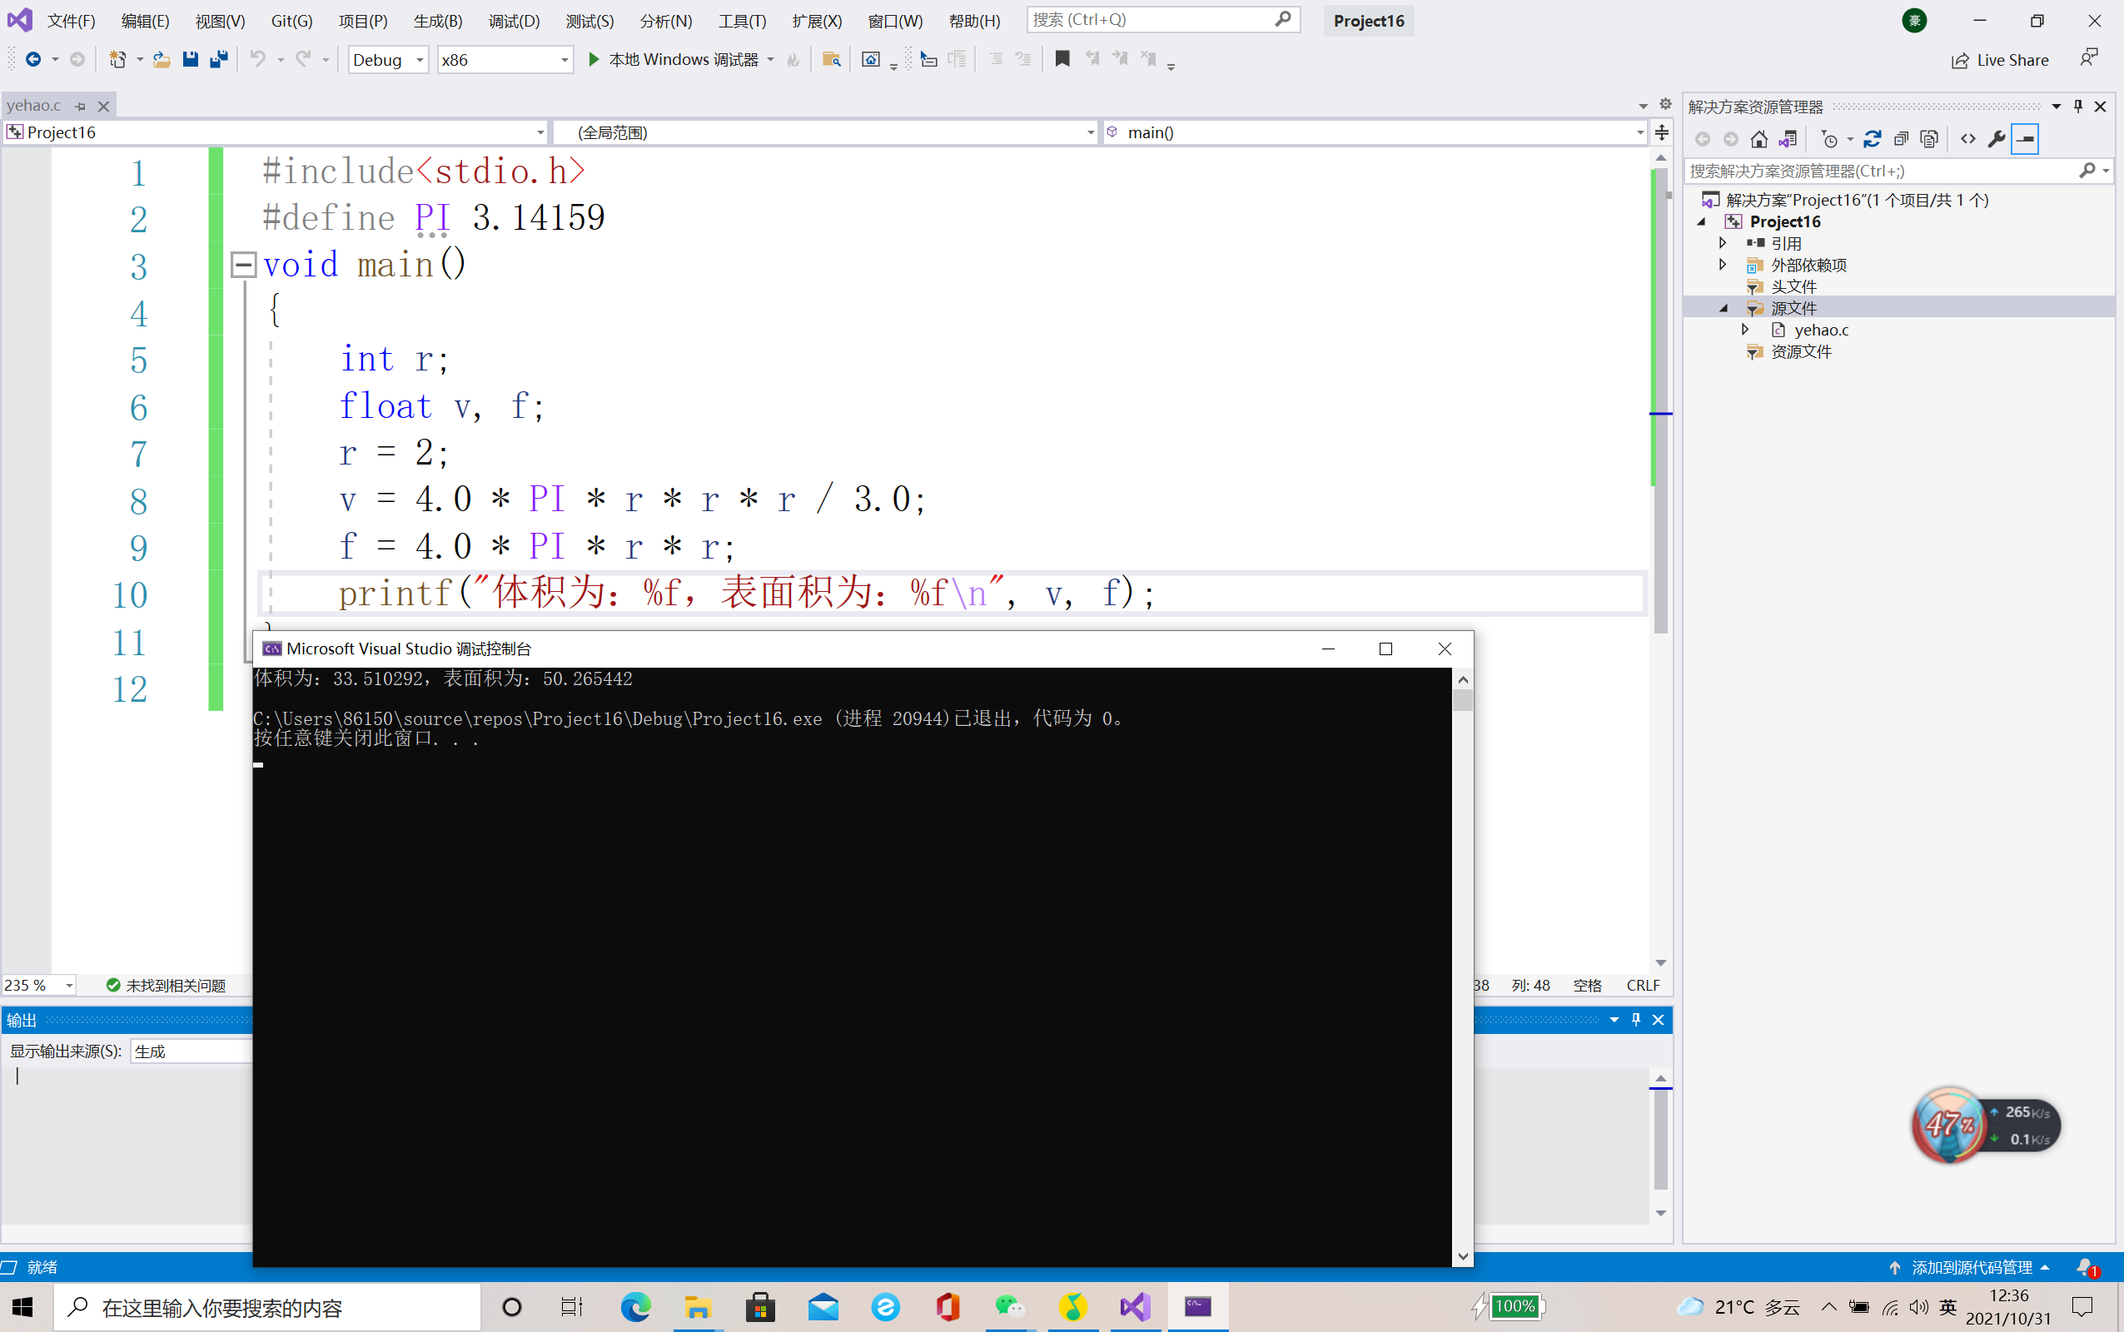The width and height of the screenshot is (2124, 1332).
Task: Click Collapse All icon in Solution Explorer
Action: 1901,139
